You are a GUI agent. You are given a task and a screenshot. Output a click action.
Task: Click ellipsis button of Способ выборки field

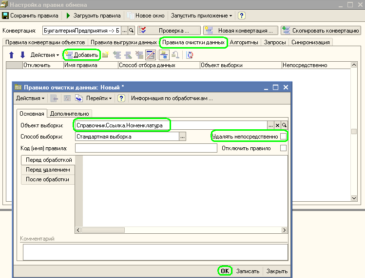coord(182,137)
